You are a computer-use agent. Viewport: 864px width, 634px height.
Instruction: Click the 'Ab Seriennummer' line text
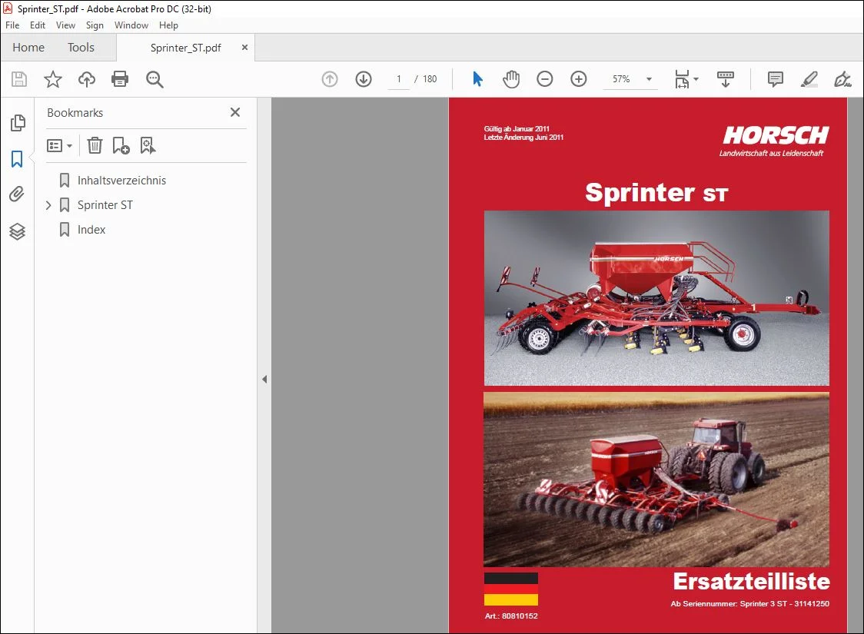(749, 604)
